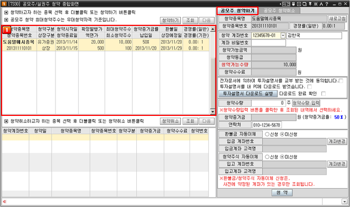Click the subscription list vertical scrollbar down arrow
The height and width of the screenshot is (207, 350).
click(x=213, y=112)
